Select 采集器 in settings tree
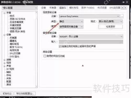Image resolution: width=131 pixels, height=98 pixels. click(13, 38)
